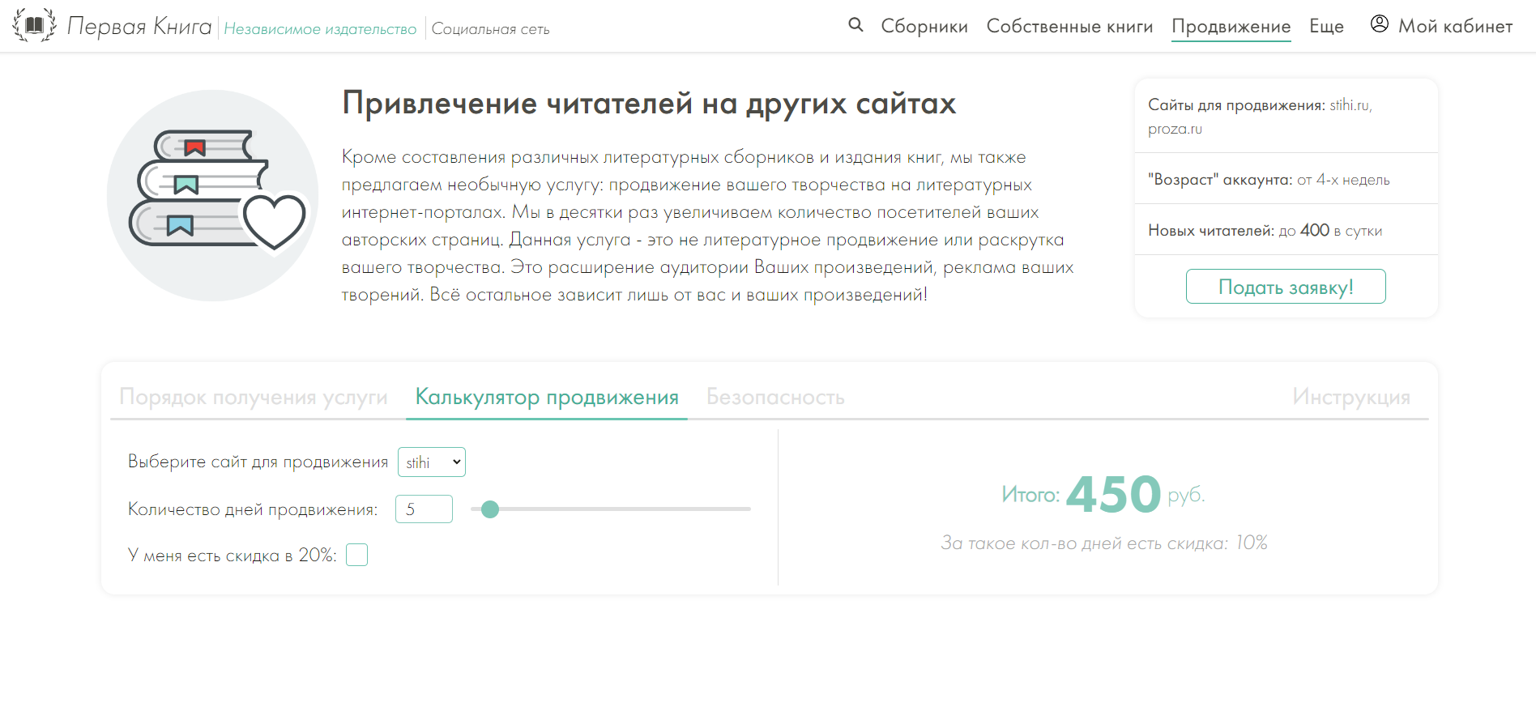
Task: Open the Мой кабинет link
Action: pos(1455,27)
